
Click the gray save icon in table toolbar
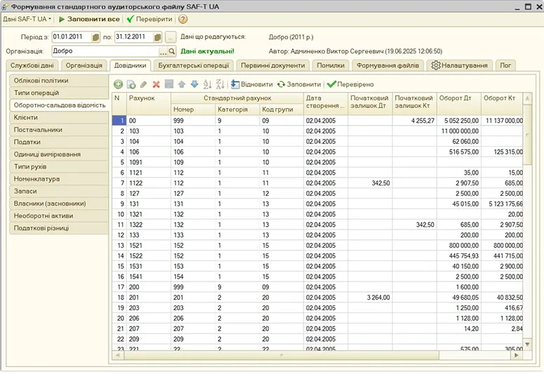click(169, 84)
